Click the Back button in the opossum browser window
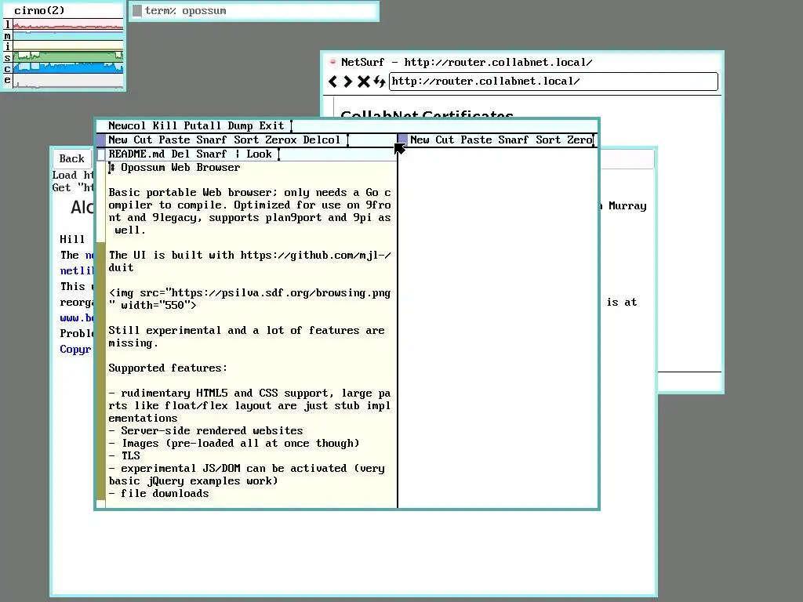Viewport: 803px width, 602px height. coord(71,158)
